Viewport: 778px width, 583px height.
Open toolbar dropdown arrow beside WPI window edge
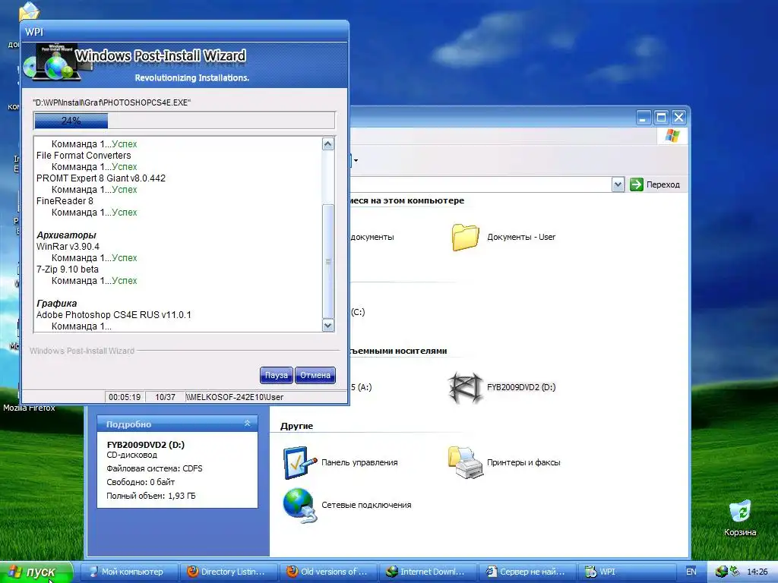point(356,160)
